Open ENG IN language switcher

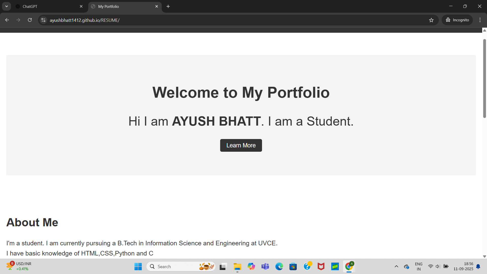419,266
